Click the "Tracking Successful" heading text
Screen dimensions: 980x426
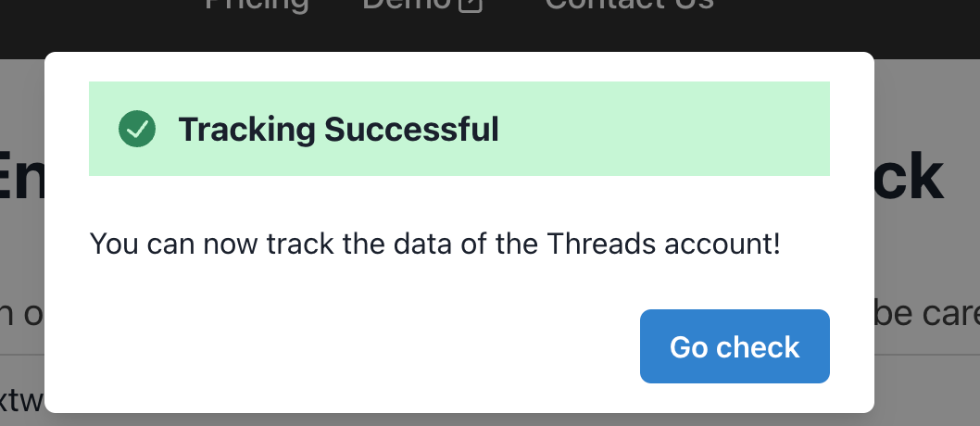[338, 129]
